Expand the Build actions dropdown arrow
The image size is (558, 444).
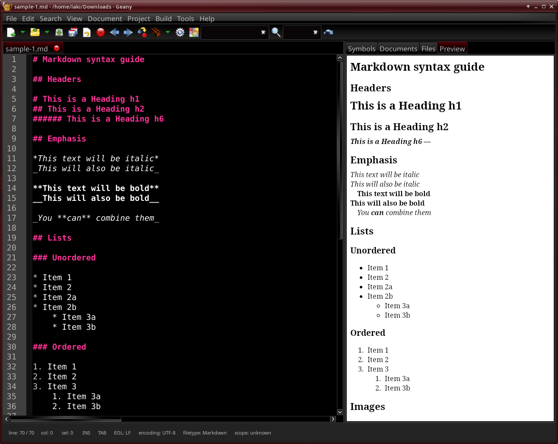coord(168,32)
